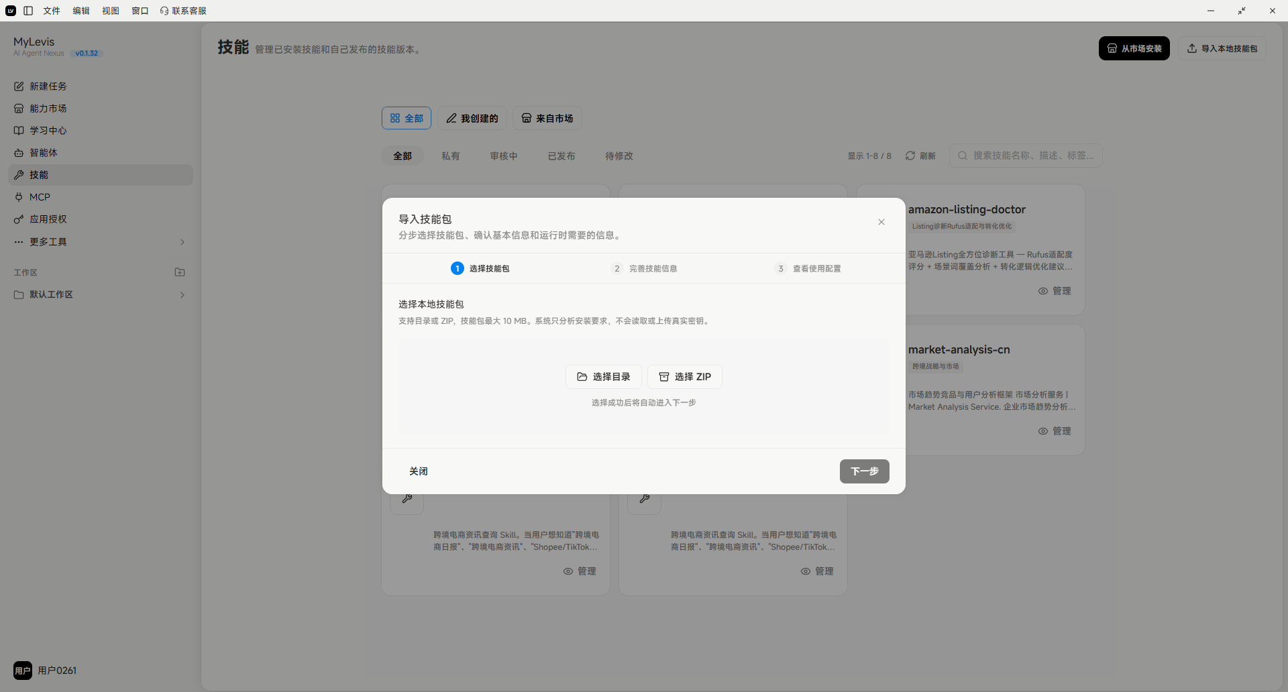Viewport: 1288px width, 692px height.
Task: Click the 刷新 refresh button
Action: click(x=920, y=156)
